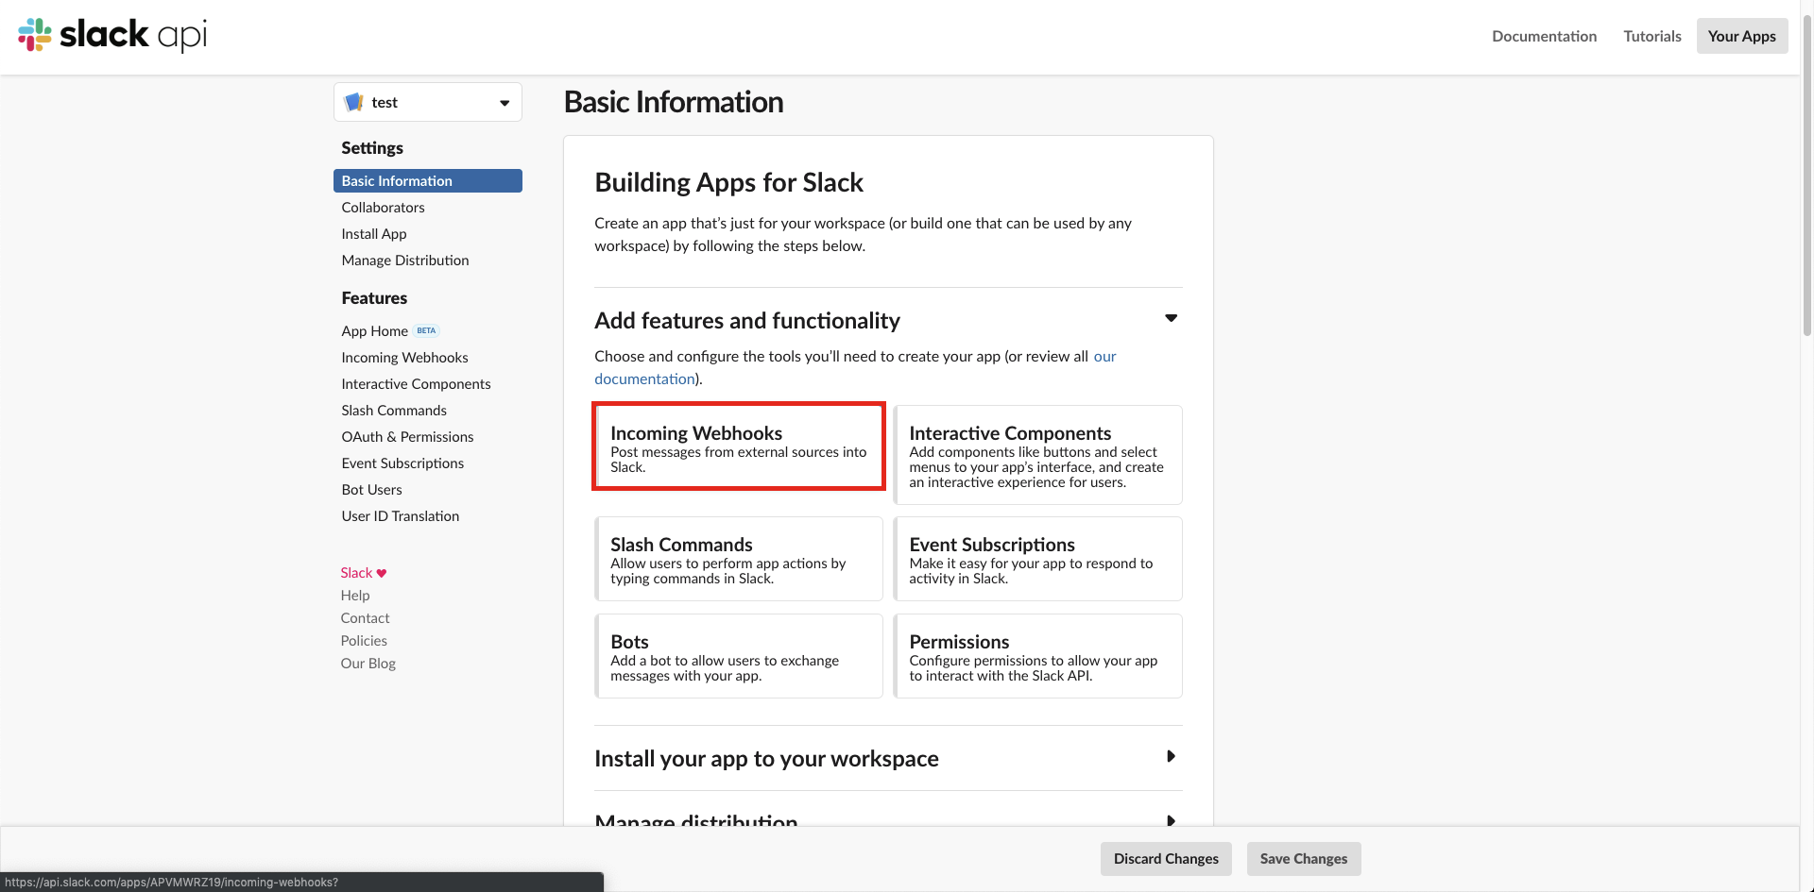This screenshot has height=892, width=1814.
Task: Select the Incoming Webhooks feature card
Action: point(739,446)
